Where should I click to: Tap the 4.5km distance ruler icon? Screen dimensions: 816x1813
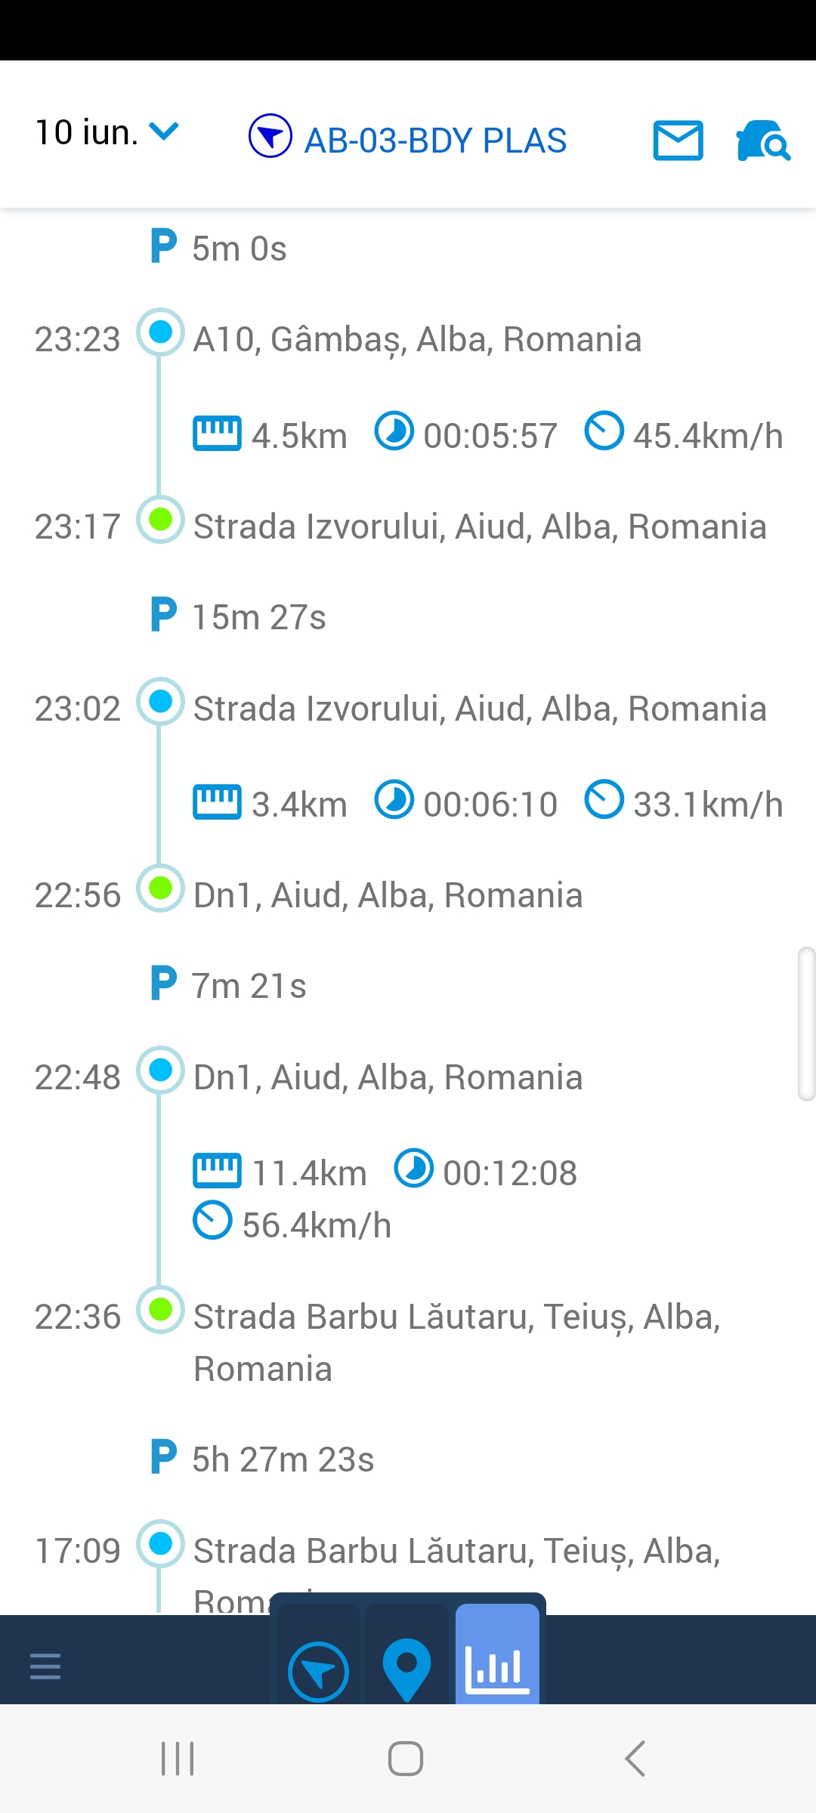[217, 434]
